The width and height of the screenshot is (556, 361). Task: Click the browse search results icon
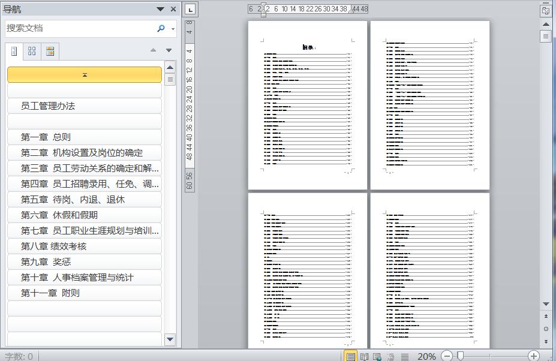[x=50, y=51]
